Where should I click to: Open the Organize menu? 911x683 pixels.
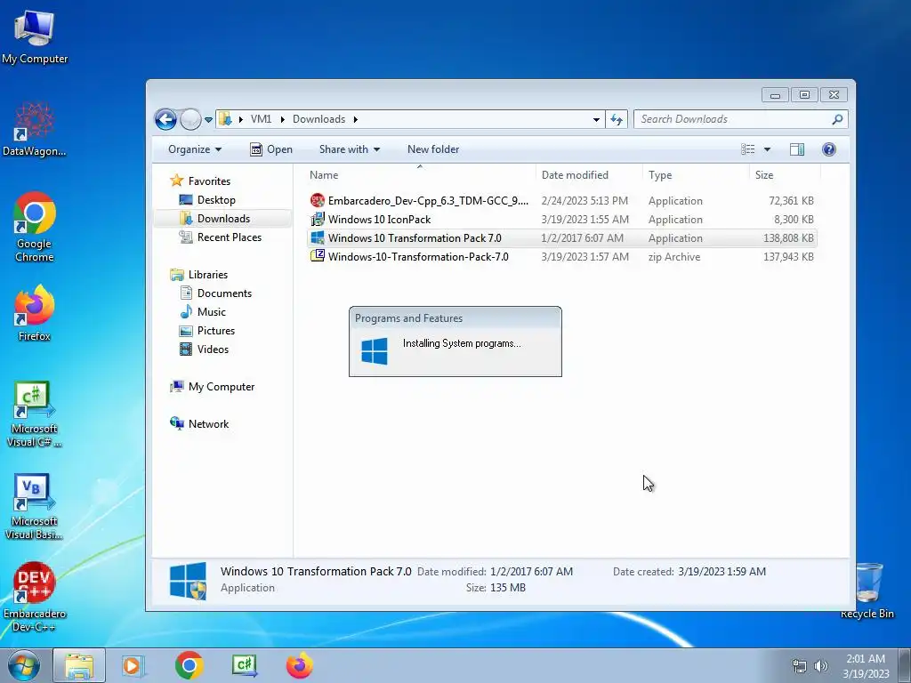[195, 149]
